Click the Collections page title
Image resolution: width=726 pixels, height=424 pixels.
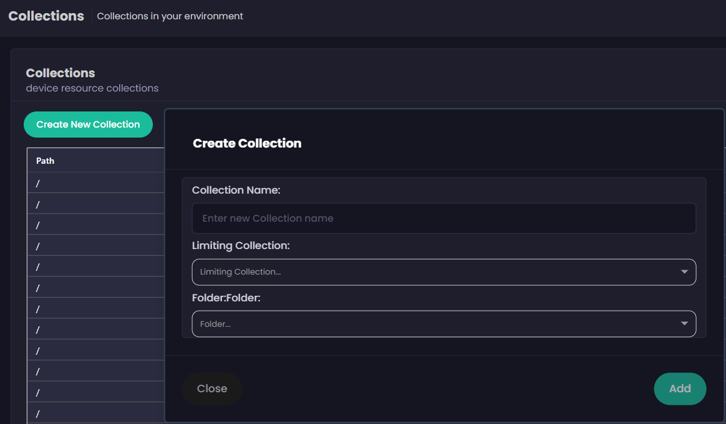[x=46, y=16]
